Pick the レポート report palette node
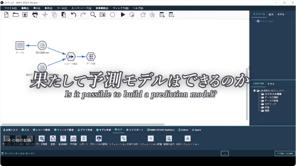Screen dimensions: 296x166 pyautogui.click(x=84, y=140)
